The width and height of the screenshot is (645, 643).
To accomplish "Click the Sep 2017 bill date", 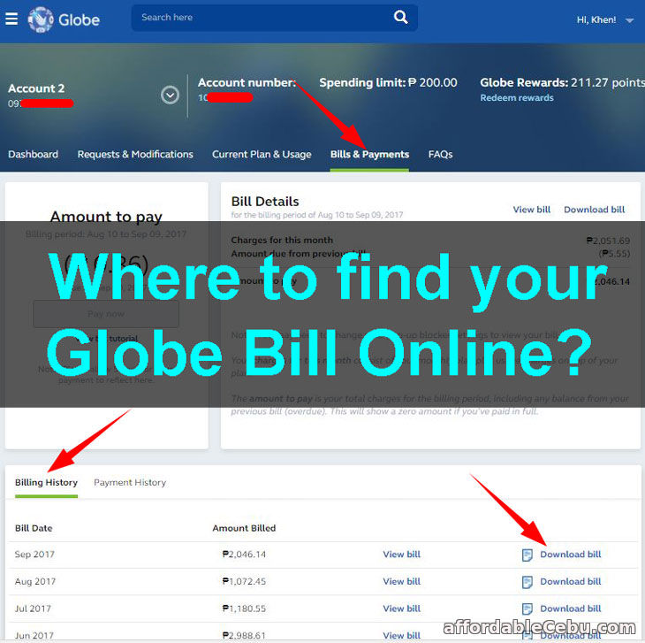I will (34, 554).
